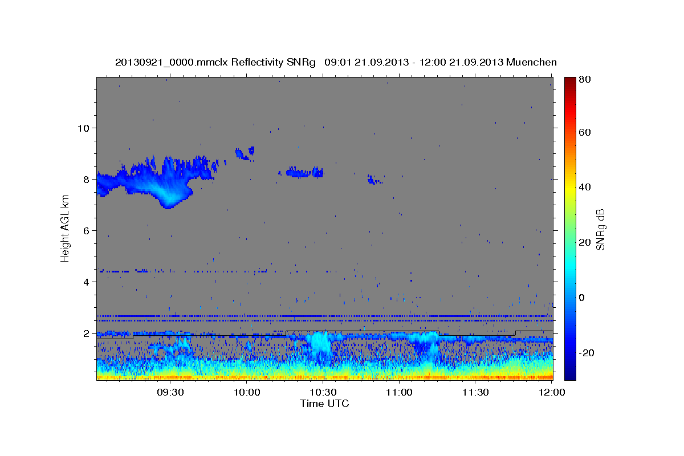The width and height of the screenshot is (684, 456).
Task: Click the plot title text at top
Action: pos(336,62)
